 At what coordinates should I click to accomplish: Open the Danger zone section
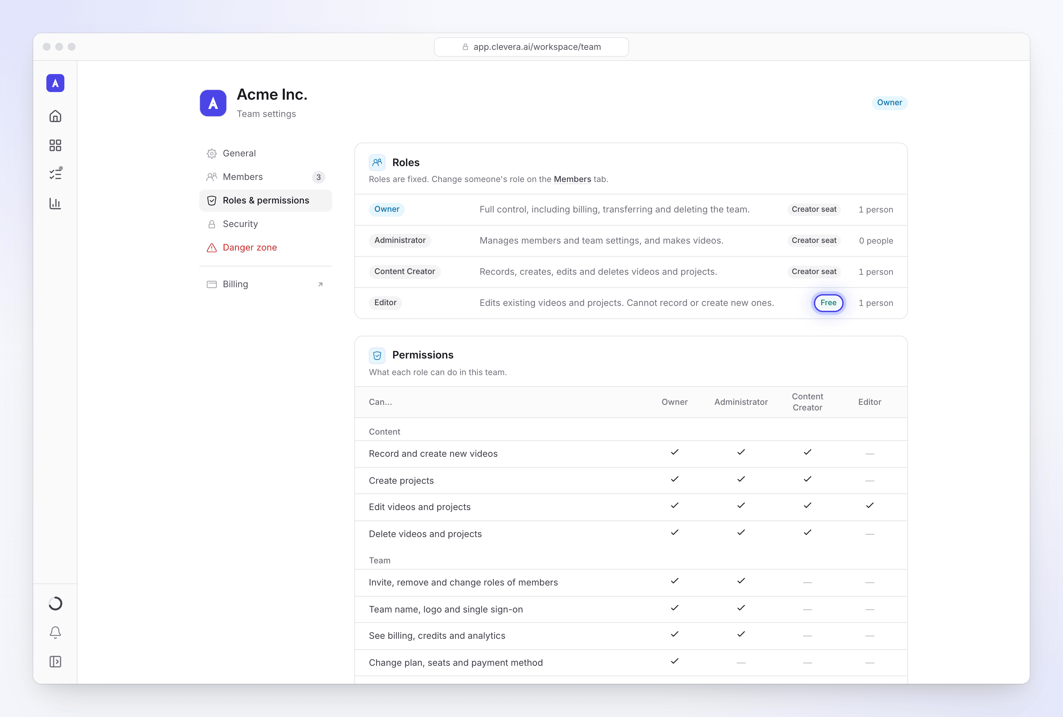[x=266, y=247]
